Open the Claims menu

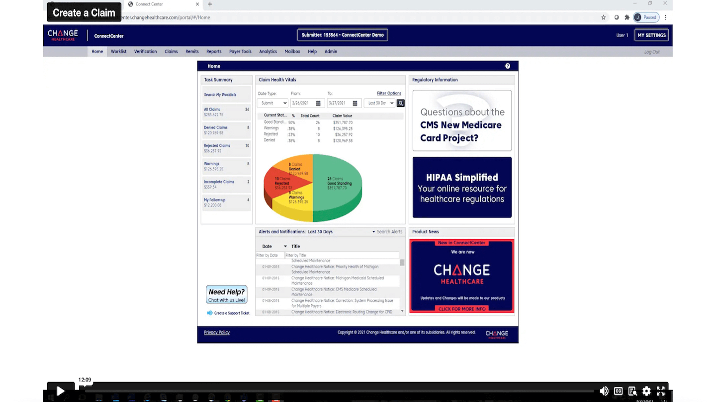(x=171, y=52)
